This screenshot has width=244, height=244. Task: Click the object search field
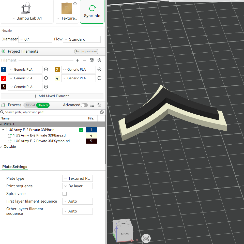(52, 112)
